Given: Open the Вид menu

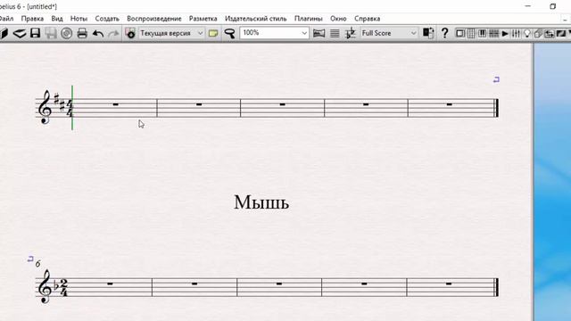Looking at the screenshot, I should pyautogui.click(x=57, y=19).
